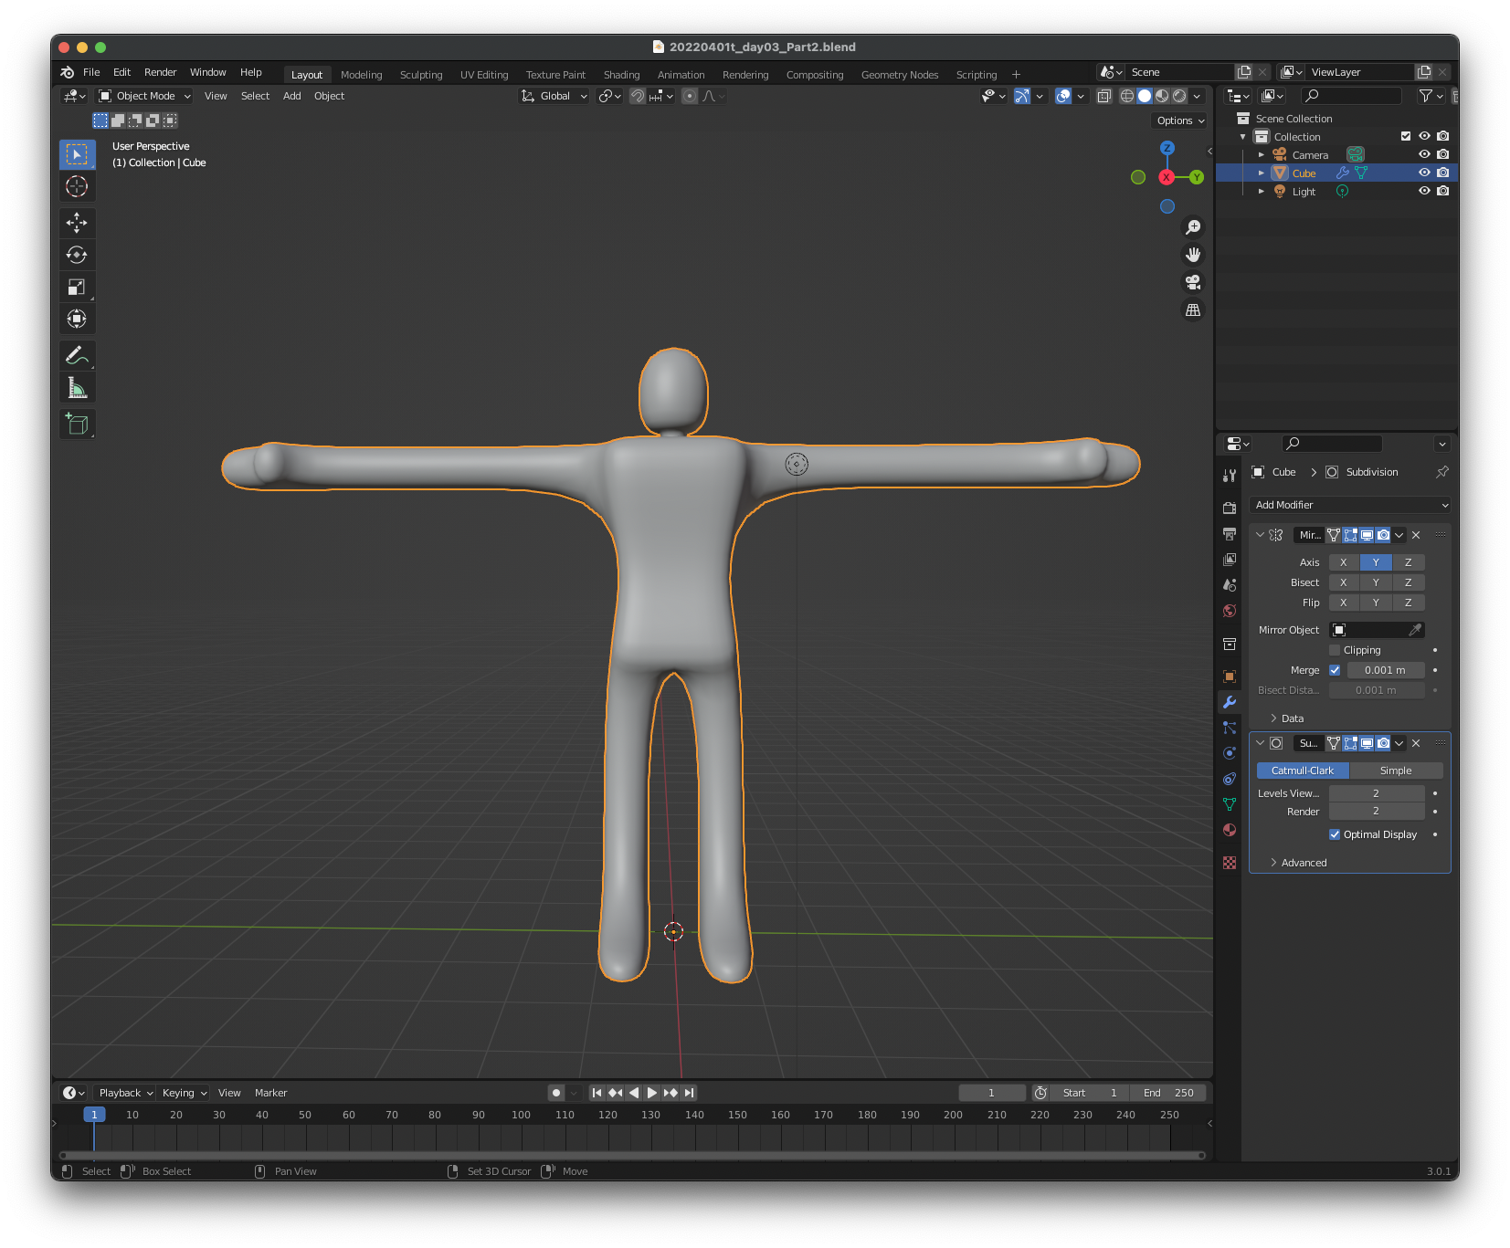Open Object Mode dropdown

click(x=144, y=96)
